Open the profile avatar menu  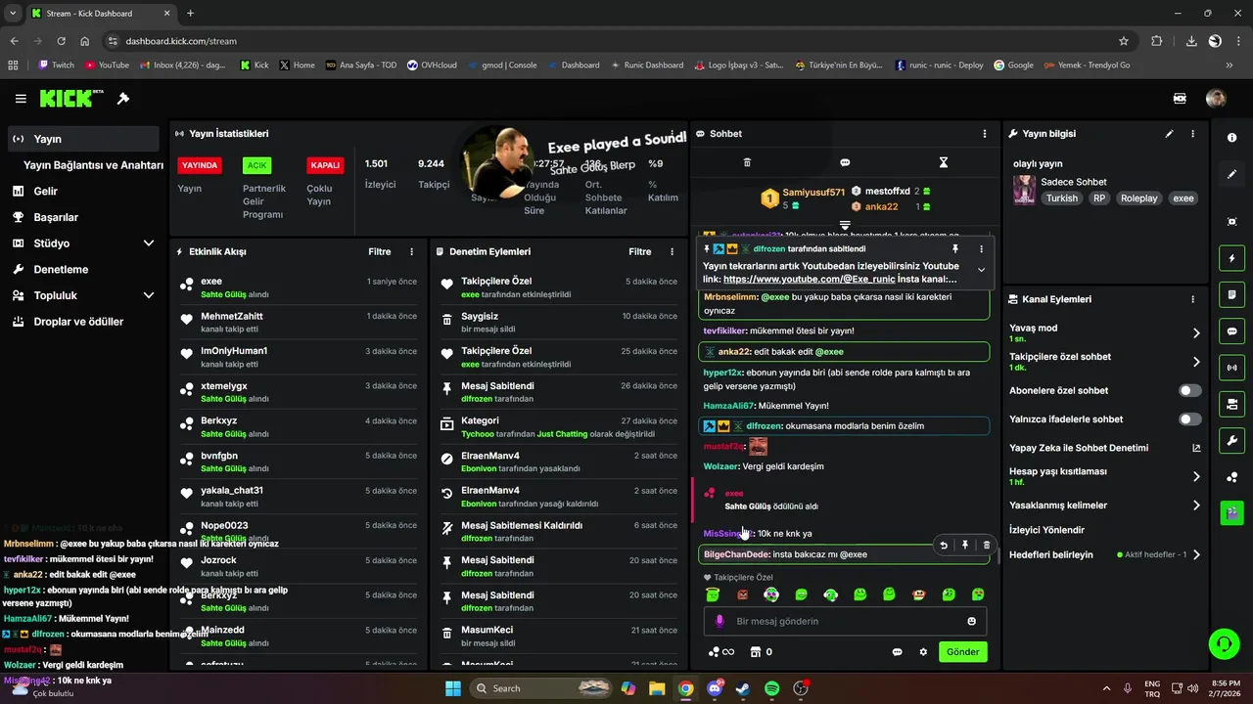pos(1216,99)
